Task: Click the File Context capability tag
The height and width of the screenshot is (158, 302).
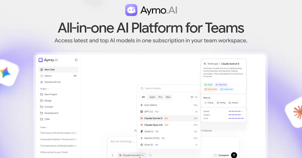Action: click(x=211, y=89)
